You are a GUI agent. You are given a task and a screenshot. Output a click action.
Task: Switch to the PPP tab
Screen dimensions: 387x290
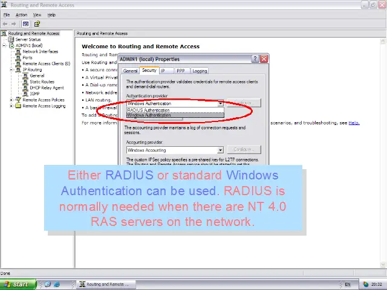pos(182,71)
